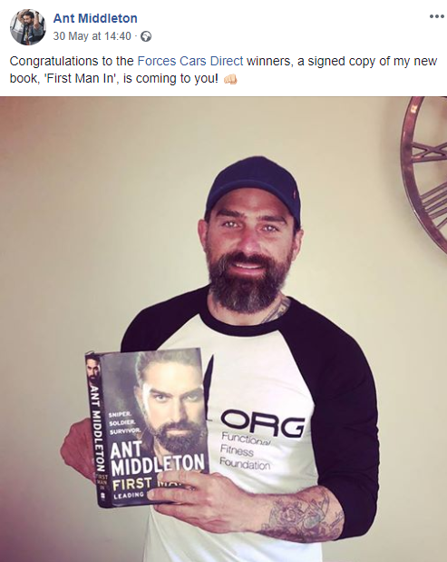The image size is (447, 562).
Task: Click 'Functional Fitness Foundation' text on shirt
Action: 245,450
